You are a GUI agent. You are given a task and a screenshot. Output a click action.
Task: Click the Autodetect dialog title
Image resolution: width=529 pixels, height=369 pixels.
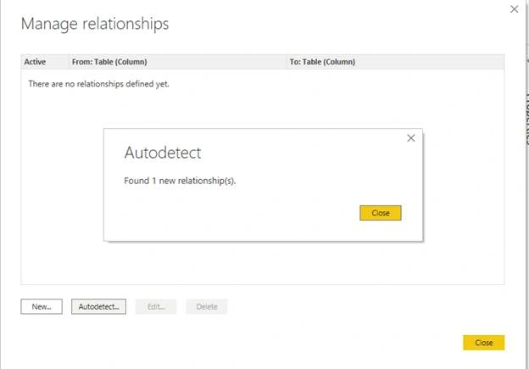[x=163, y=153]
